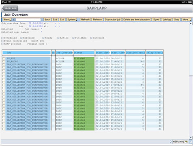Select the EU_REORG job row checkbox

tap(4, 62)
